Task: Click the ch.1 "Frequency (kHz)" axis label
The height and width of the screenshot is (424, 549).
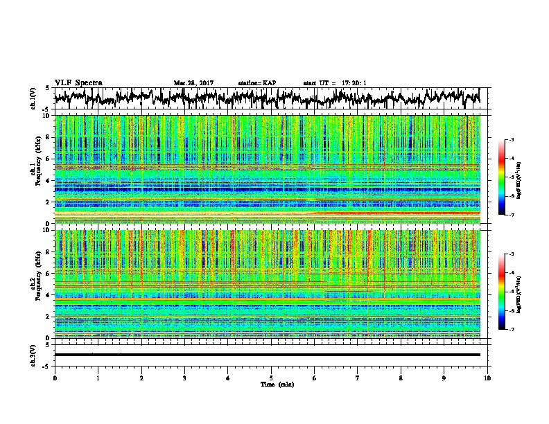Action: (38, 161)
